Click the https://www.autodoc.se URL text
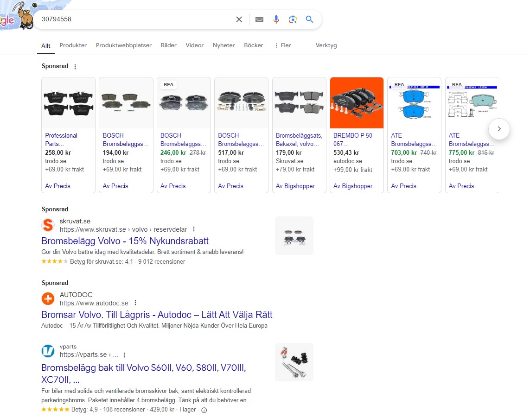 click(94, 303)
